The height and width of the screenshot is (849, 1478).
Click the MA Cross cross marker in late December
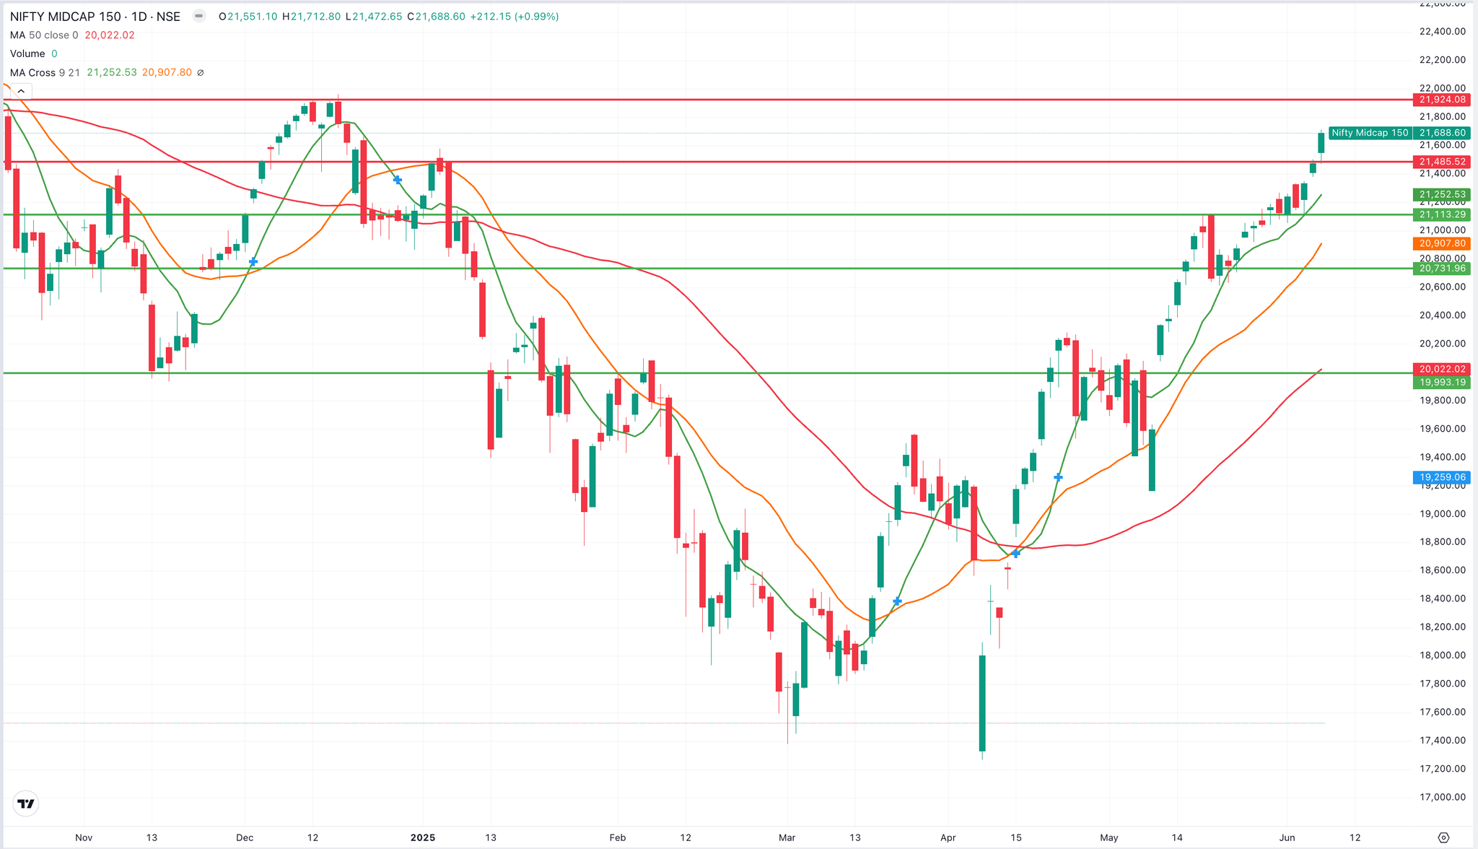pos(398,179)
